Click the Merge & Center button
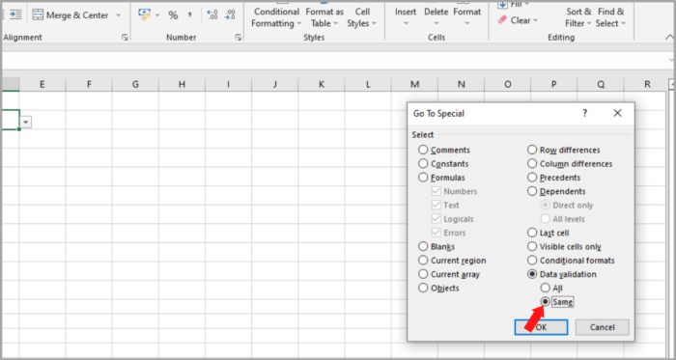Image resolution: width=676 pixels, height=360 pixels. pyautogui.click(x=71, y=15)
